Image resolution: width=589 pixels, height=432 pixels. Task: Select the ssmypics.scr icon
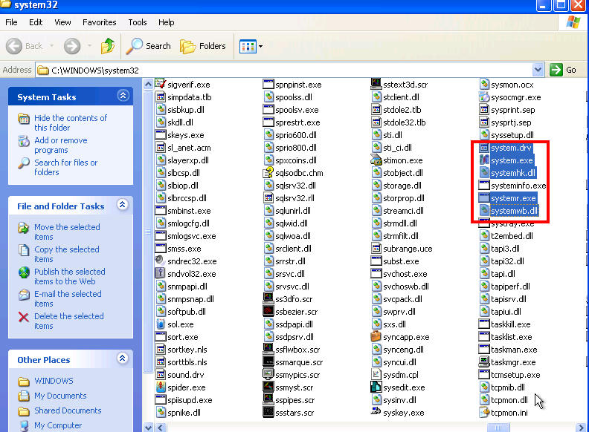(268, 374)
